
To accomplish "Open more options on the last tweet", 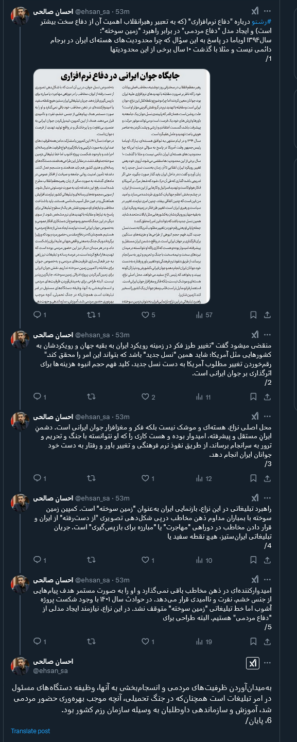I will pyautogui.click(x=268, y=664).
